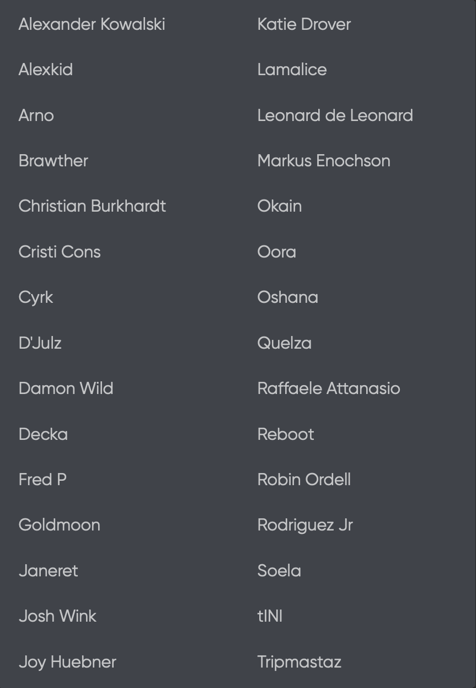Click the Robin Ordell name
Screen dimensions: 476x688
(x=304, y=480)
